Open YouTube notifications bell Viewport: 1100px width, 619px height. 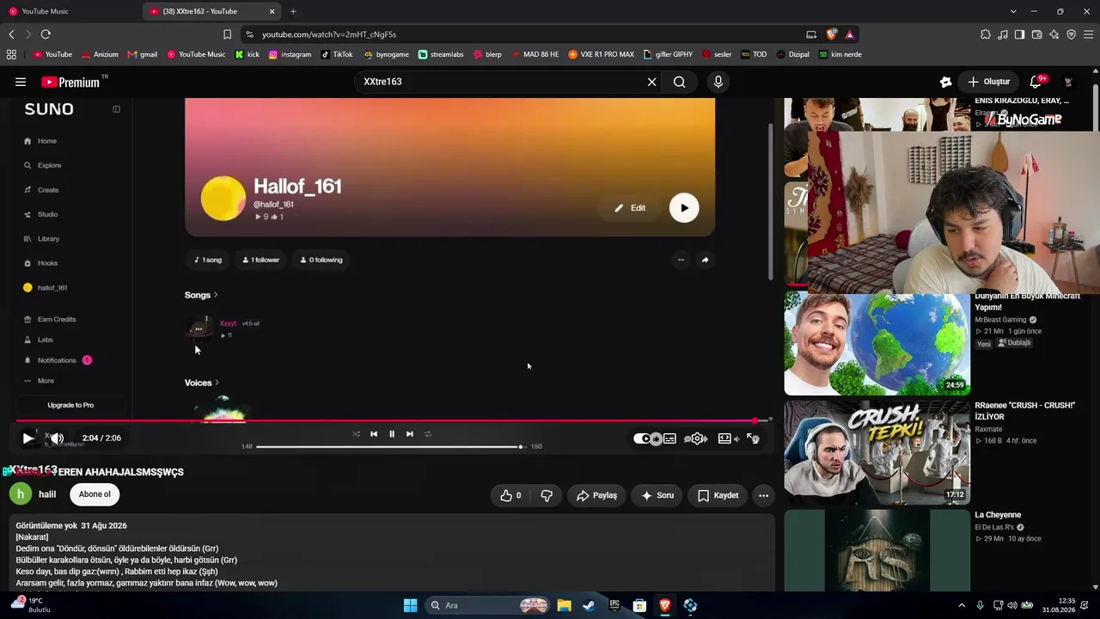(1036, 82)
